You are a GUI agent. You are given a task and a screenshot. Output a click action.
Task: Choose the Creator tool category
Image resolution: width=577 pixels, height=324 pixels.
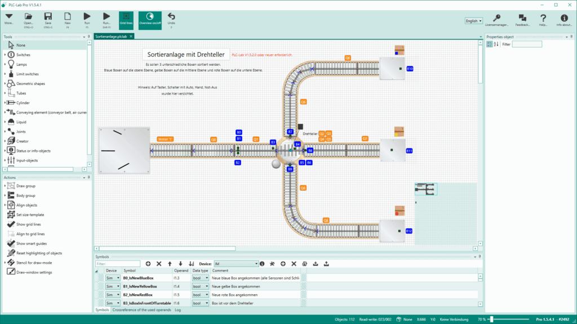[x=22, y=141]
